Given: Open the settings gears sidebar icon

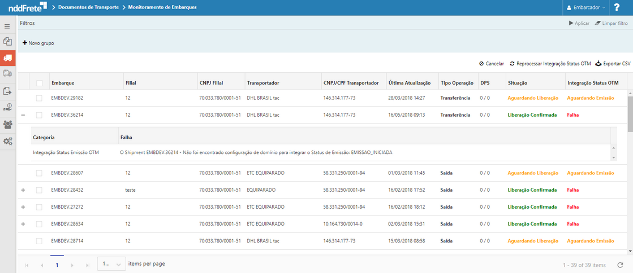Looking at the screenshot, I should click(7, 141).
